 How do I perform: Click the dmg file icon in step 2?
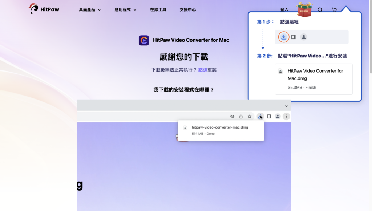[280, 71]
